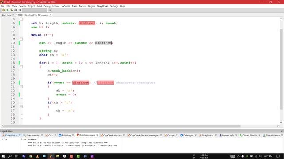This screenshot has width=284, height=159.
Task: Open the Edit menu
Action: [8, 6]
